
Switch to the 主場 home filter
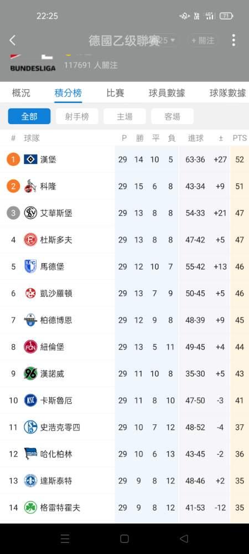[x=124, y=116]
